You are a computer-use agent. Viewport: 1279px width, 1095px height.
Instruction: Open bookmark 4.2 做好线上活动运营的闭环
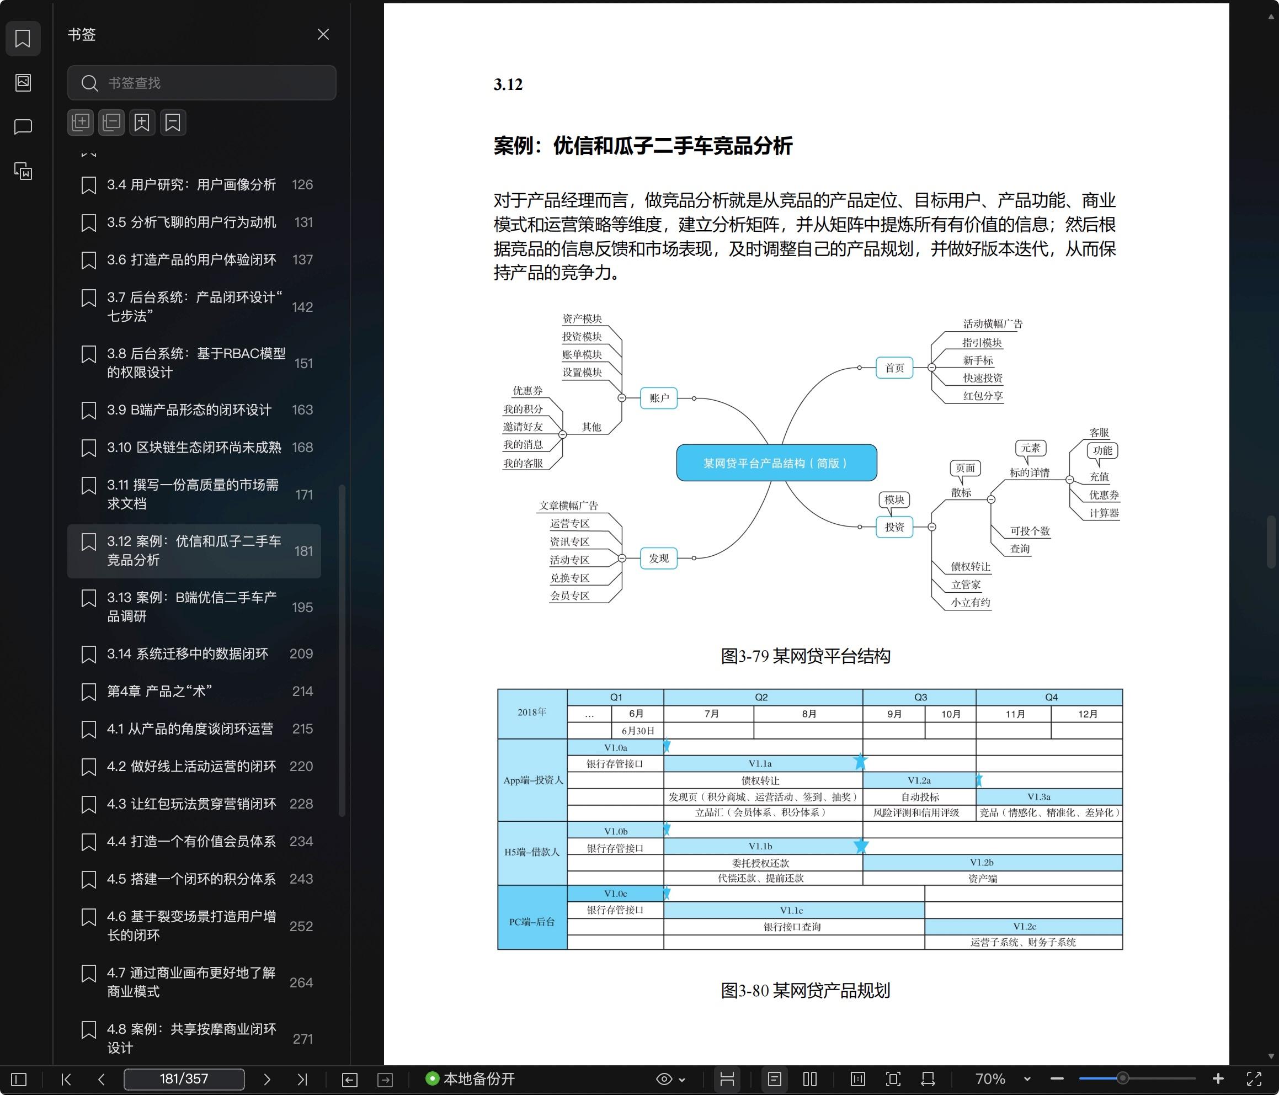point(194,767)
